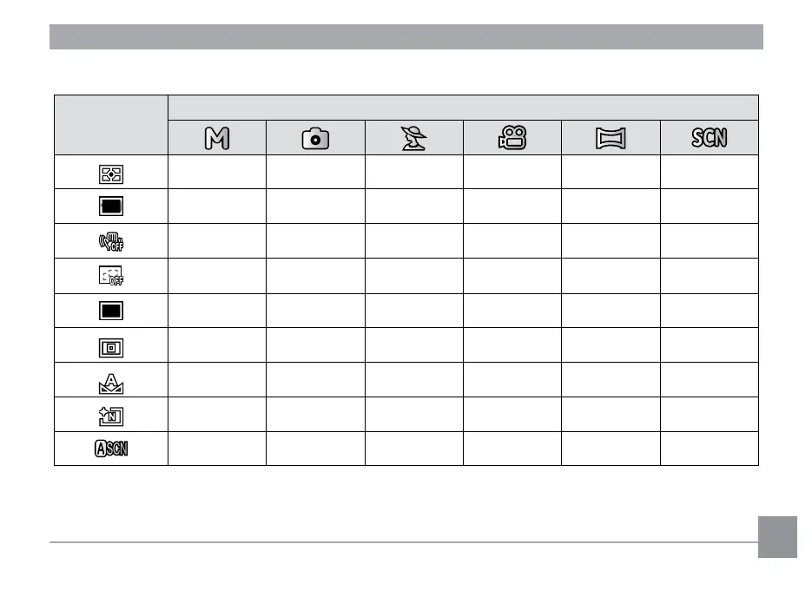812x590 pixels.
Task: Click the Movie column cell in stabilization OFF row
Action: [x=512, y=241]
